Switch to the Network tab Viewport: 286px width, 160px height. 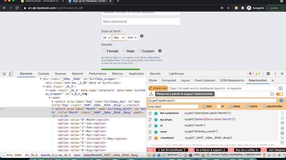(77, 74)
